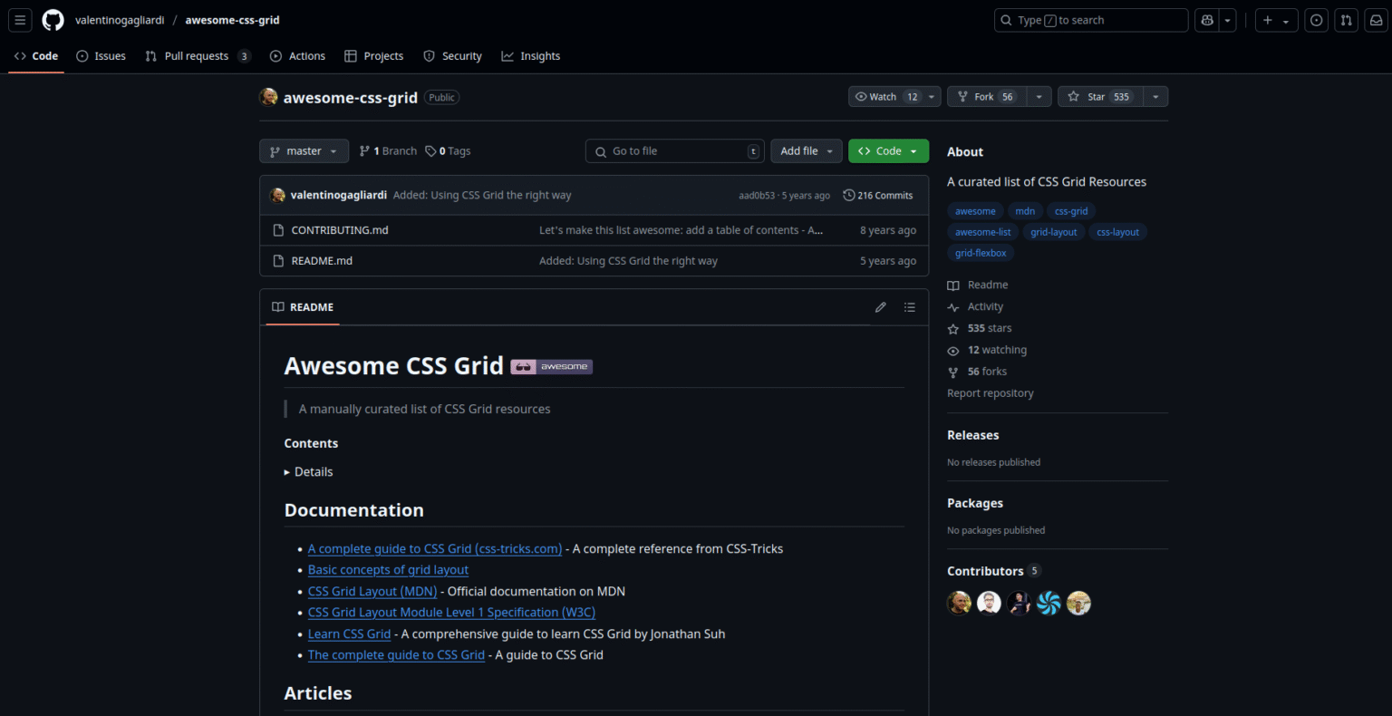Open the README outline list icon

coord(910,307)
